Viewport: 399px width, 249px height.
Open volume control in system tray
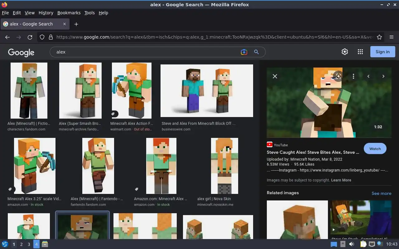coord(352,244)
